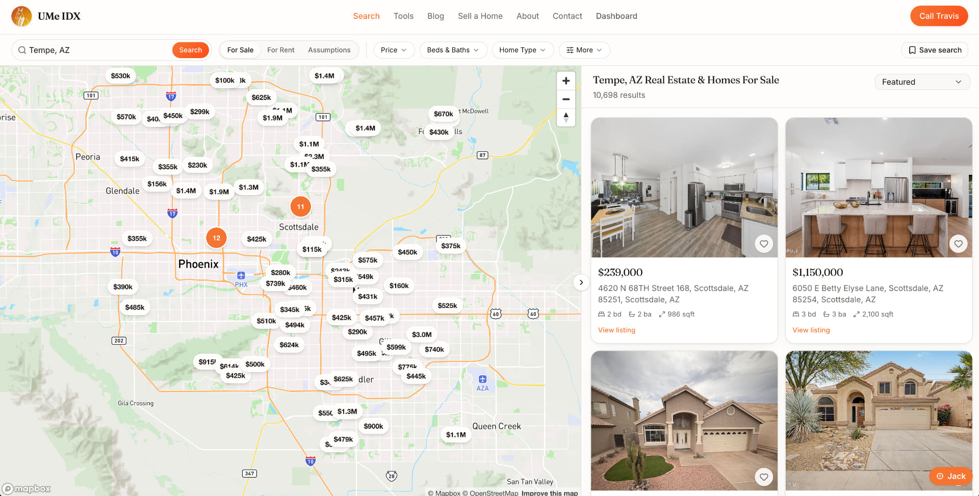Select the $525k map price marker
Screen dimensions: 979x496
(x=447, y=305)
